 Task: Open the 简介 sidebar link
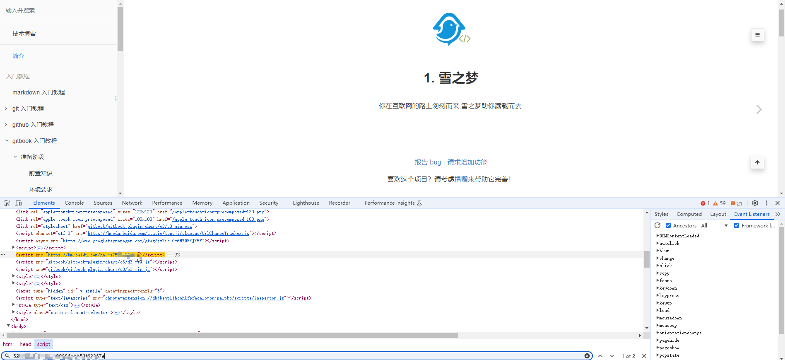tap(18, 56)
